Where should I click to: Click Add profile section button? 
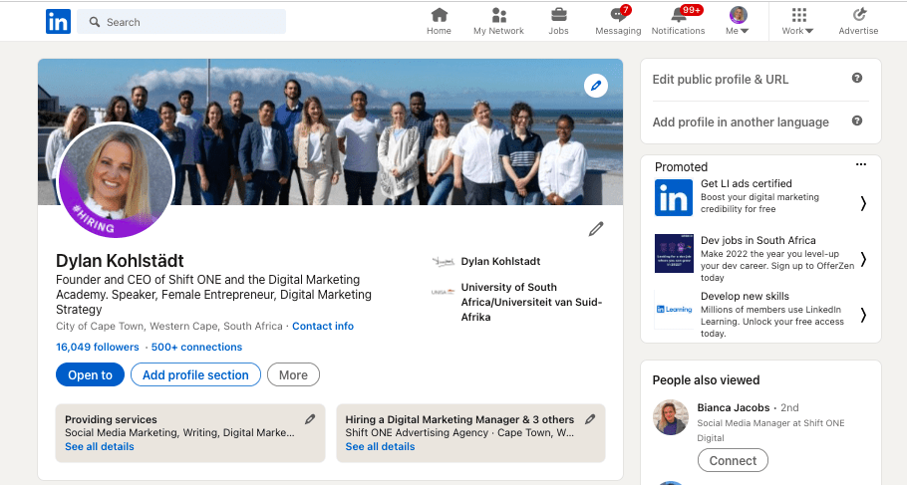195,374
